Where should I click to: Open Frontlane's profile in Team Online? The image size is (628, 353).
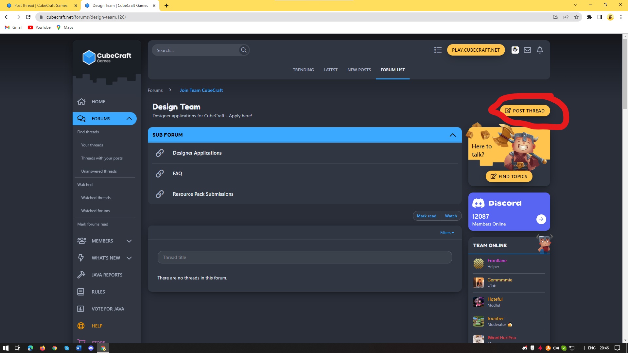pos(497,261)
